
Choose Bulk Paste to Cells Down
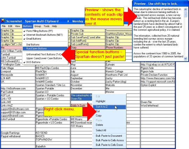pos(109,145)
